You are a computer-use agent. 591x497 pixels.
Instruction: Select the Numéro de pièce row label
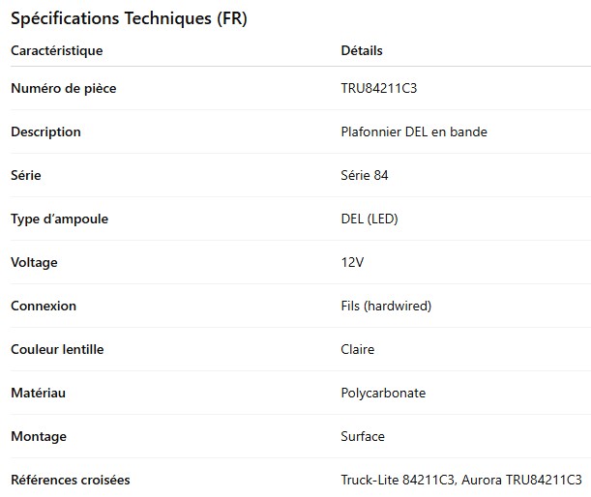[63, 89]
